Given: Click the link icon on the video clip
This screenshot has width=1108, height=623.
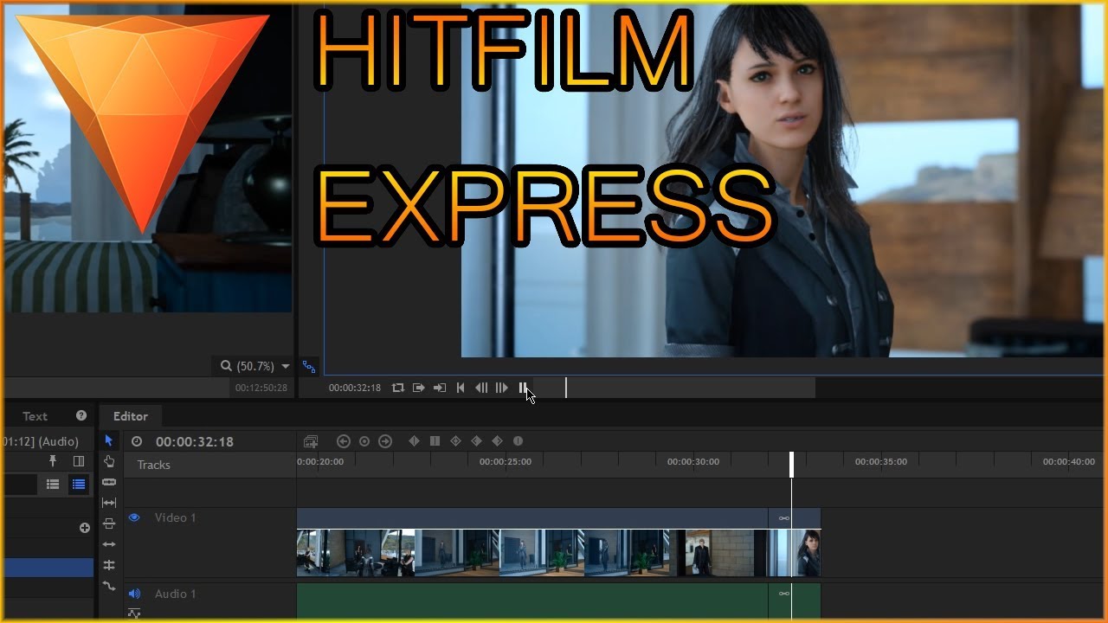Looking at the screenshot, I should click(x=783, y=518).
